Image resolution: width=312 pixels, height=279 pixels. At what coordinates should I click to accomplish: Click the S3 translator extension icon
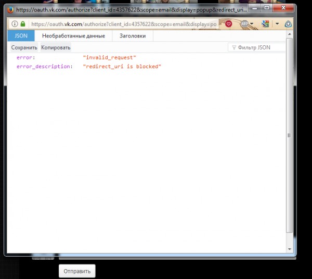(x=265, y=24)
